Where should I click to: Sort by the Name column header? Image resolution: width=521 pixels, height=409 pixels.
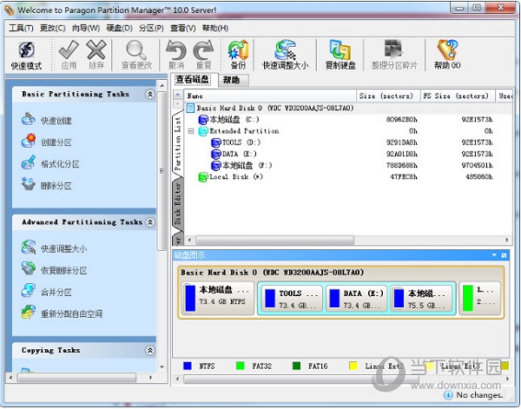[270, 96]
